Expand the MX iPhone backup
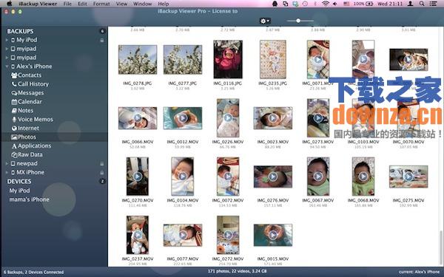444x277 pixels. point(7,172)
